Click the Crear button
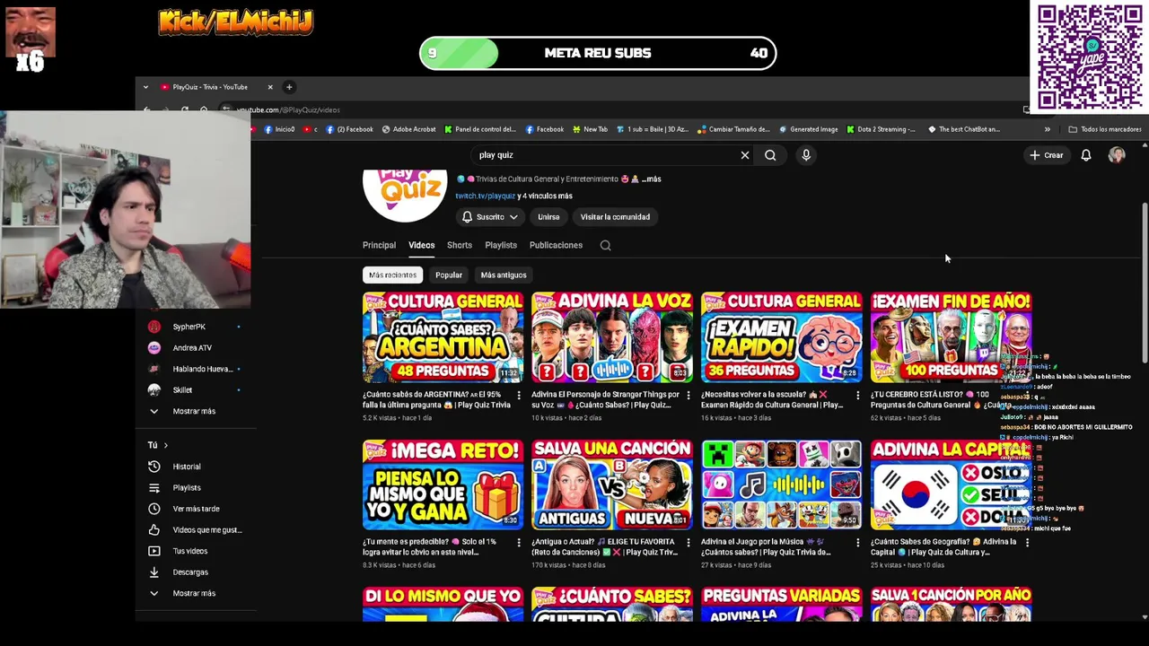The width and height of the screenshot is (1149, 646). coord(1047,155)
